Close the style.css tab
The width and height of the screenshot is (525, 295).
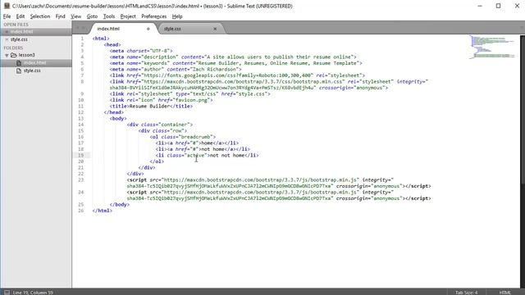pyautogui.click(x=215, y=29)
